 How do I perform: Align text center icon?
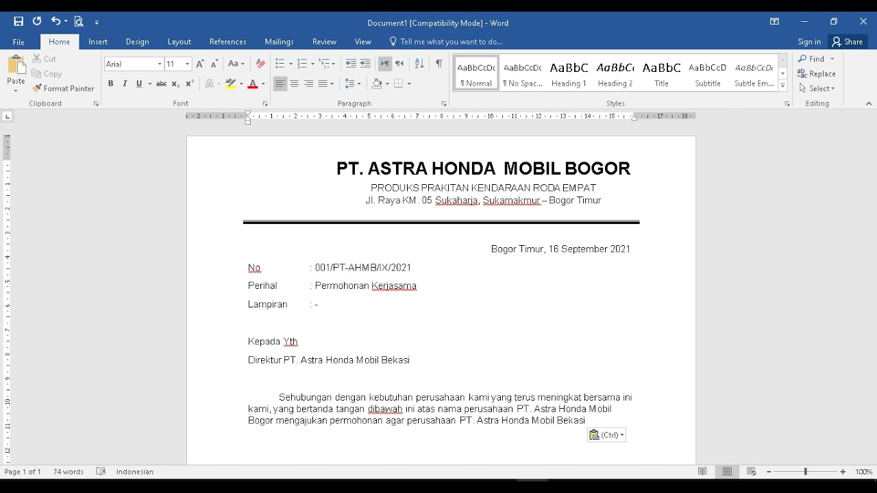tap(295, 84)
